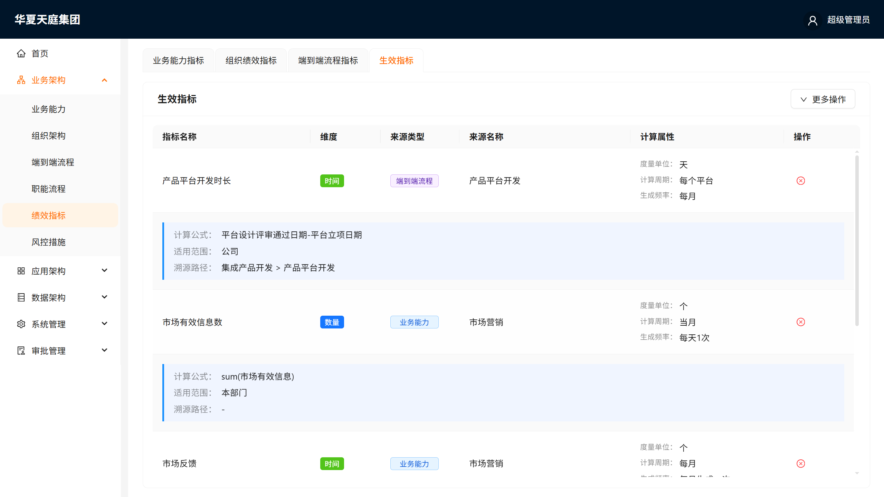Click trace path 集成产品开发 > 产品平台开发

[x=278, y=268]
